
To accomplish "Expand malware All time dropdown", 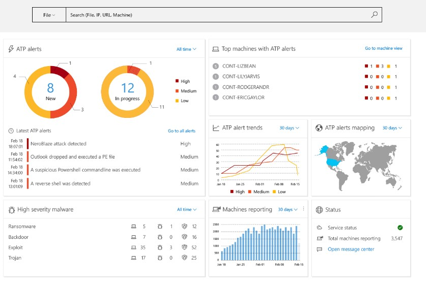I will click(x=187, y=209).
